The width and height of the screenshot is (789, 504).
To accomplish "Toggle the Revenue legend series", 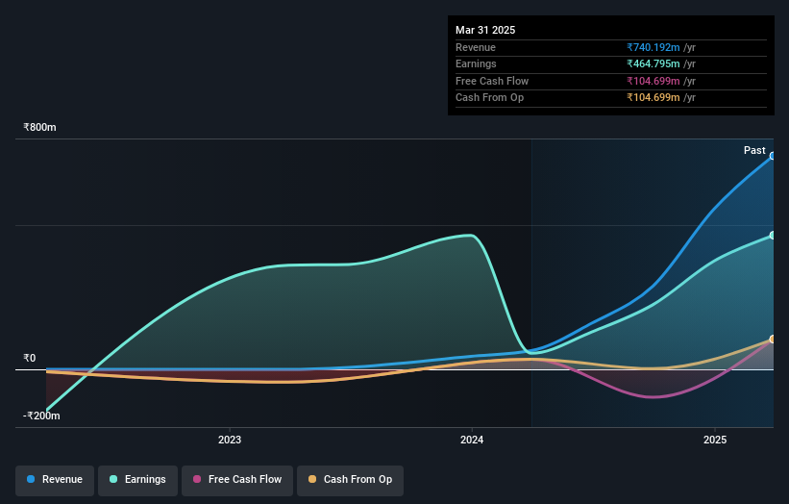I will click(55, 480).
